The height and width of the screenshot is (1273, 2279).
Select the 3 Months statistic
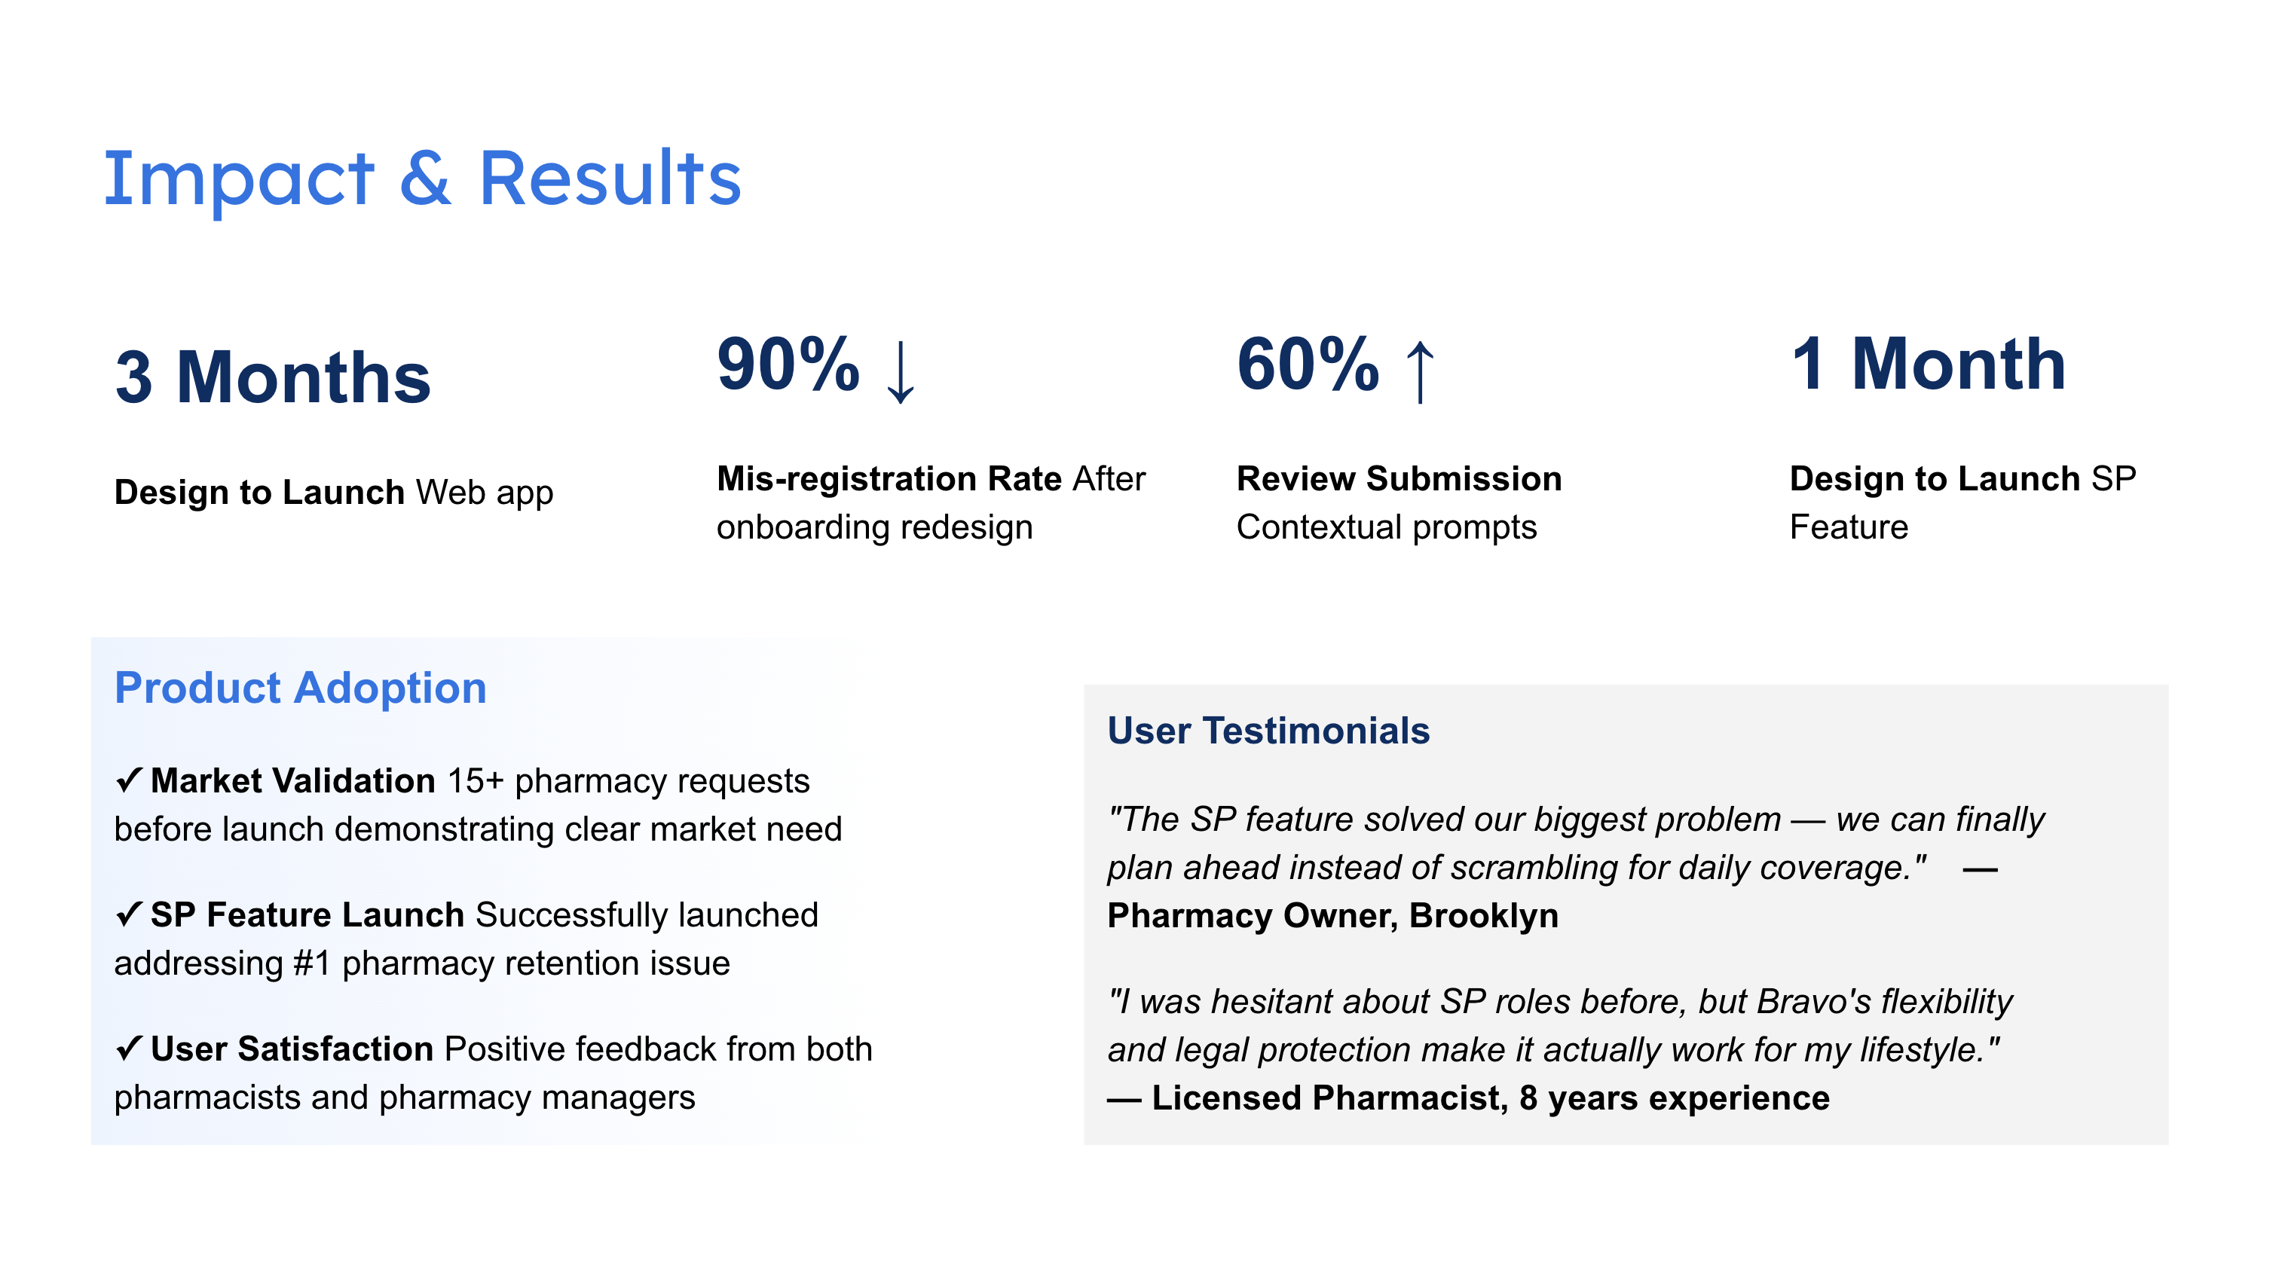click(273, 377)
